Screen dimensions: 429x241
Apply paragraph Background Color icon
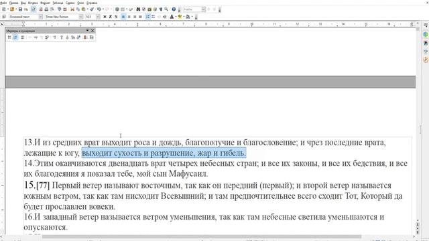[x=188, y=17]
